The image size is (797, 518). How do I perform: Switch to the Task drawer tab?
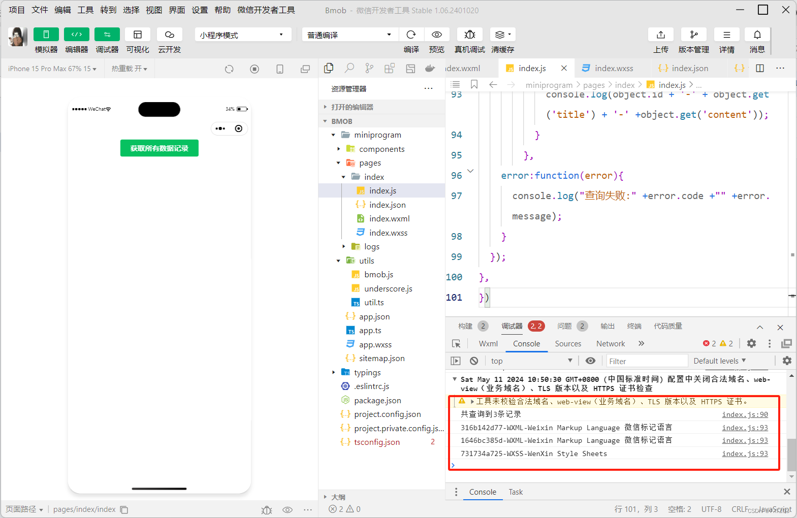pyautogui.click(x=516, y=492)
